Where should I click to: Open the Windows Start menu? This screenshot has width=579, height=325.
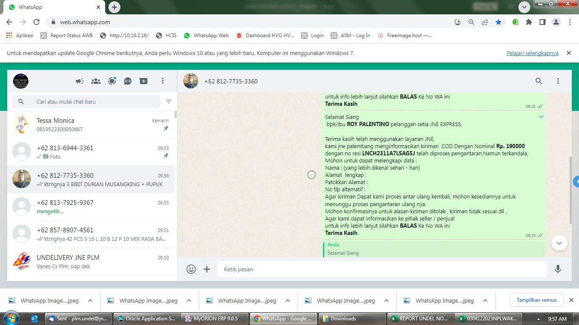(x=11, y=318)
